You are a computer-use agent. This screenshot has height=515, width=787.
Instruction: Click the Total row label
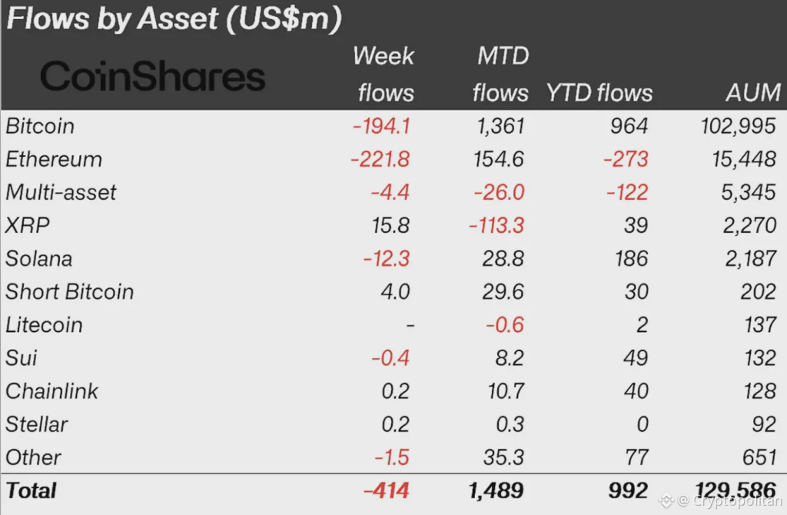(x=31, y=490)
